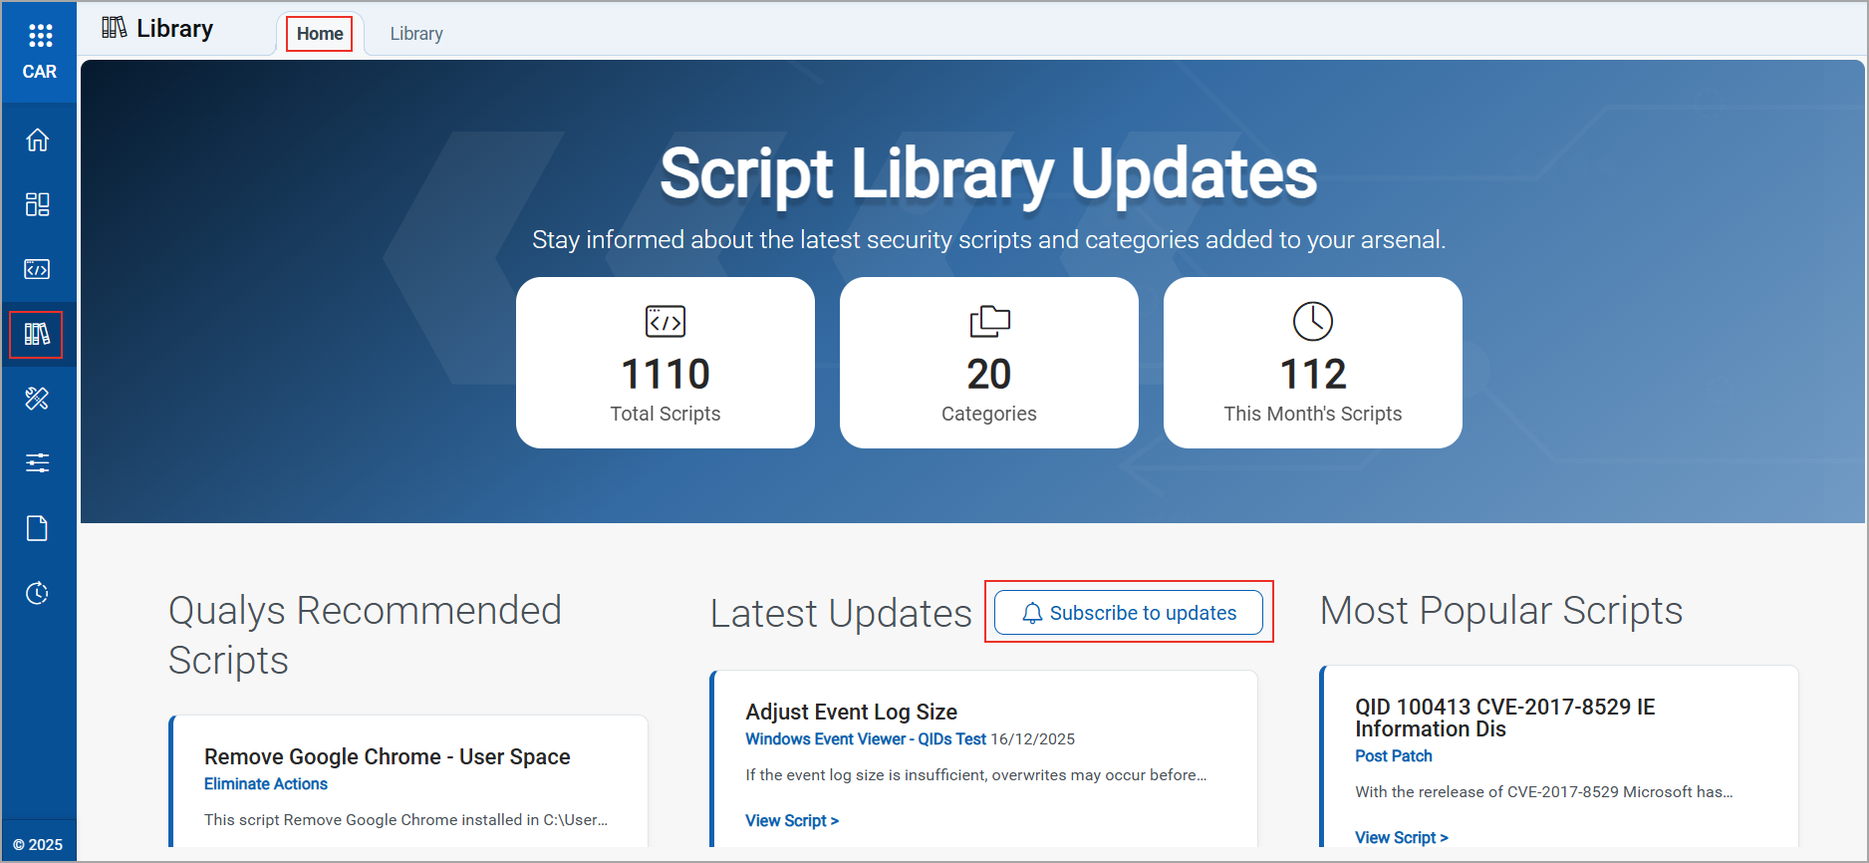Click the Categories stat card
The height and width of the screenshot is (863, 1869).
tap(989, 364)
